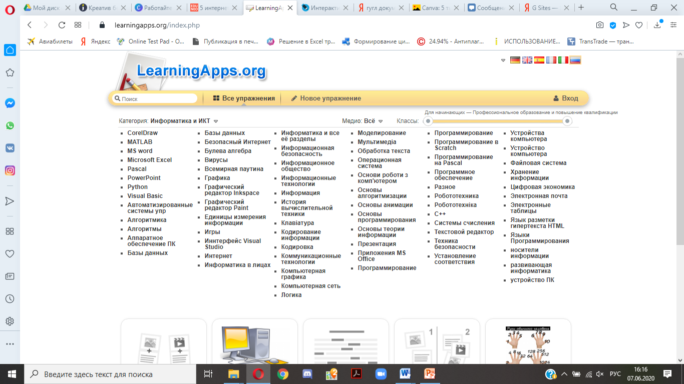684x384 pixels.
Task: Open Messenger in the Opera sidebar
Action: (x=10, y=103)
